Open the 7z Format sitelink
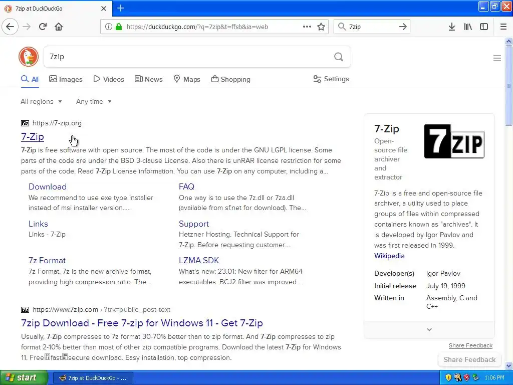The image size is (513, 385). pos(47,260)
